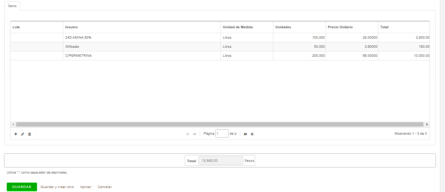
Task: Sort by Unidad de Medida header
Action: [247, 27]
